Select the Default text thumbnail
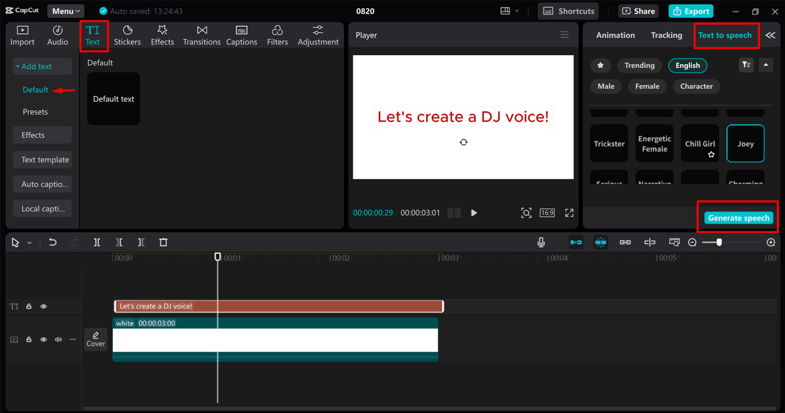Viewport: 785px width, 413px height. pos(113,99)
